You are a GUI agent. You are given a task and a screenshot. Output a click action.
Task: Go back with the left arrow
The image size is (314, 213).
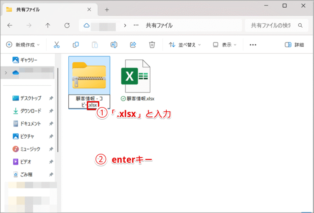(x=10, y=25)
